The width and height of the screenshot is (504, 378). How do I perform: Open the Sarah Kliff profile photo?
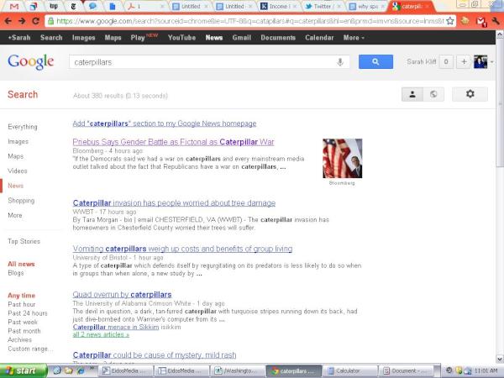click(480, 61)
